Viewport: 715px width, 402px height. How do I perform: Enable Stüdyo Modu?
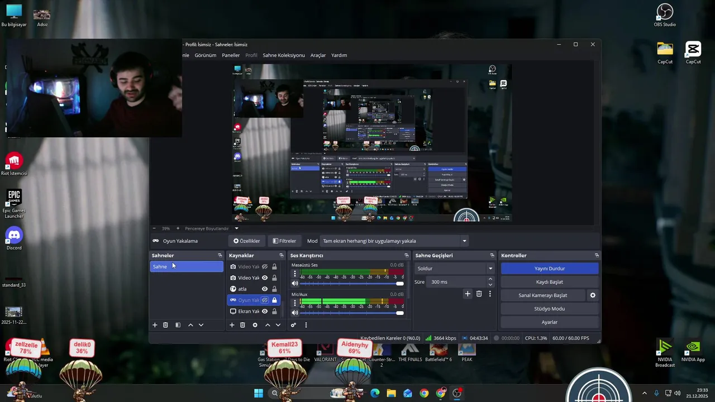(550, 309)
